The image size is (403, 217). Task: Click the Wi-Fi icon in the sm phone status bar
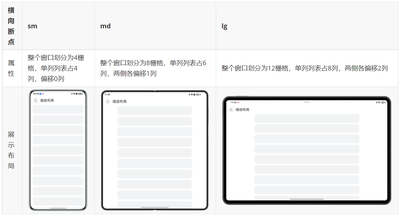pyautogui.click(x=74, y=93)
